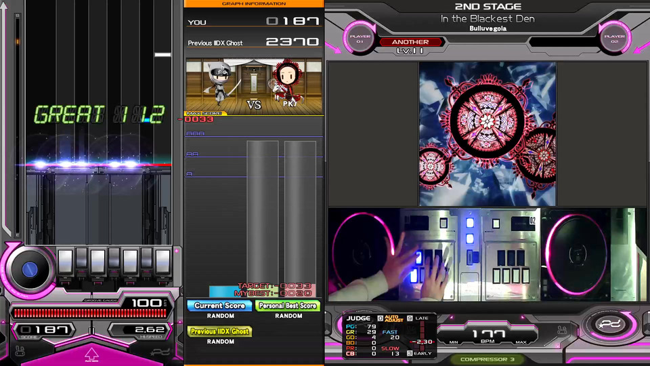This screenshot has width=650, height=366.
Task: Click the GREAT 112 combo judgment
Action: tap(99, 115)
